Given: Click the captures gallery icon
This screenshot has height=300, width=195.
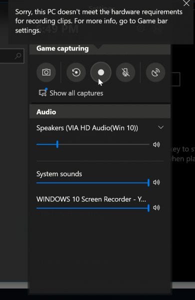Looking at the screenshot, I should click(x=43, y=92).
